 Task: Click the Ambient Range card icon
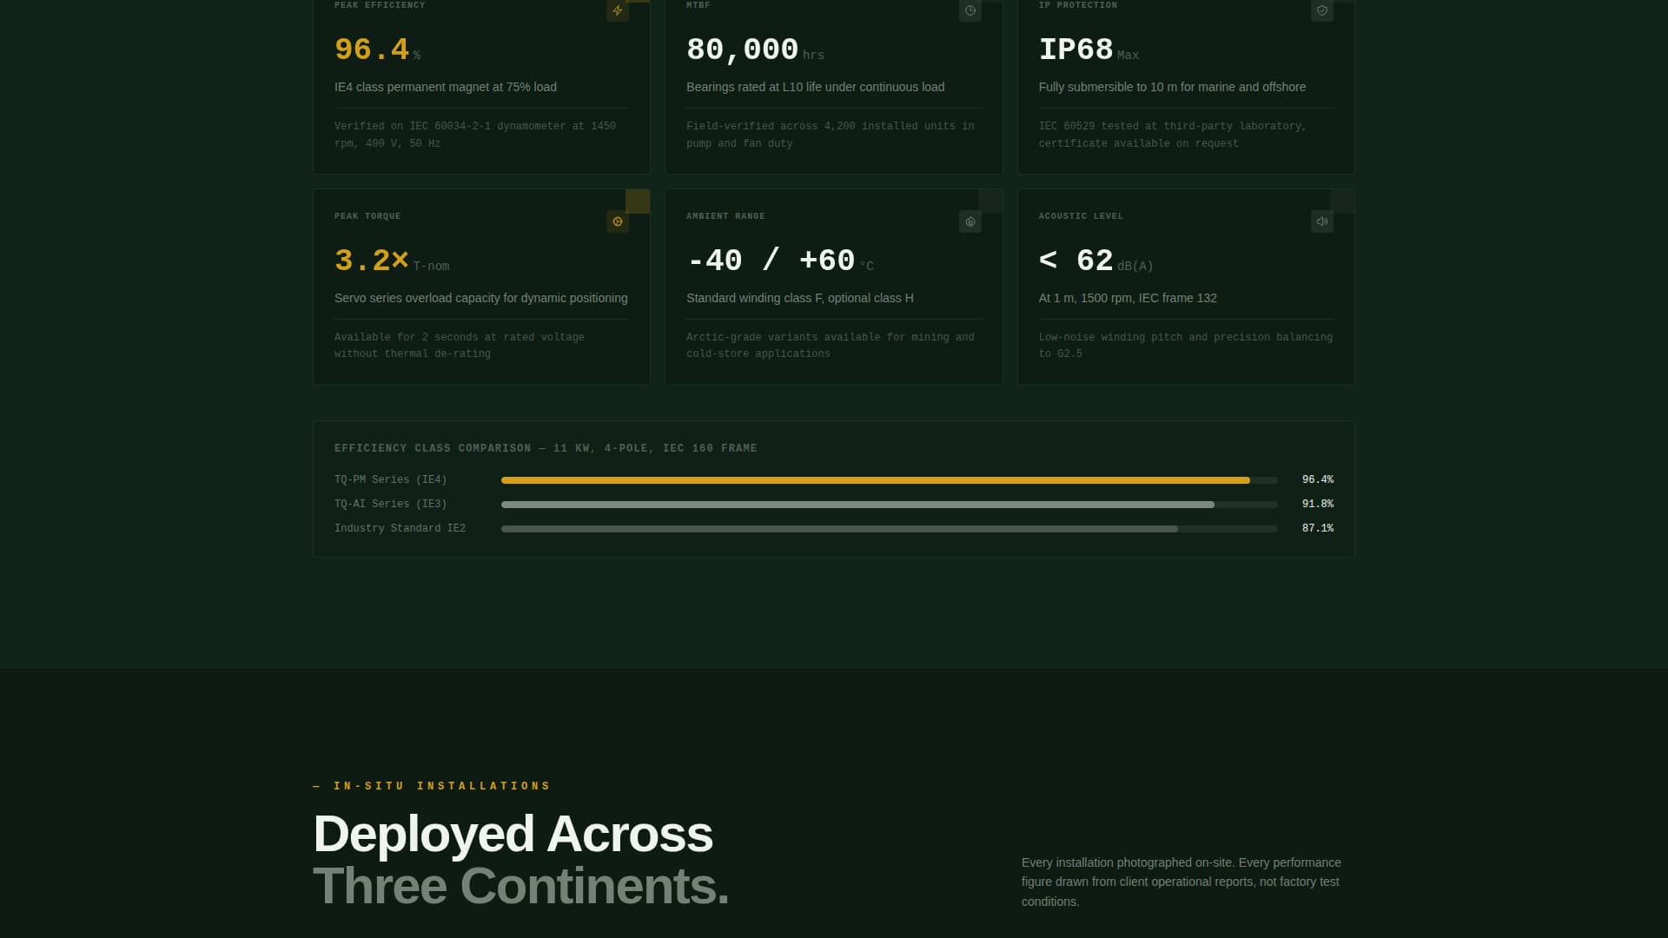970,221
